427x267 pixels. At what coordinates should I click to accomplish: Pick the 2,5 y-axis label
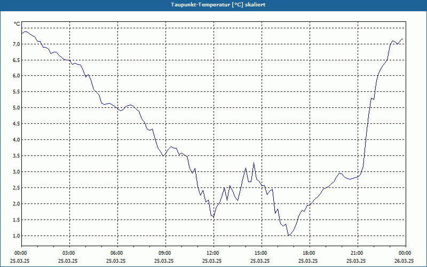(17, 188)
